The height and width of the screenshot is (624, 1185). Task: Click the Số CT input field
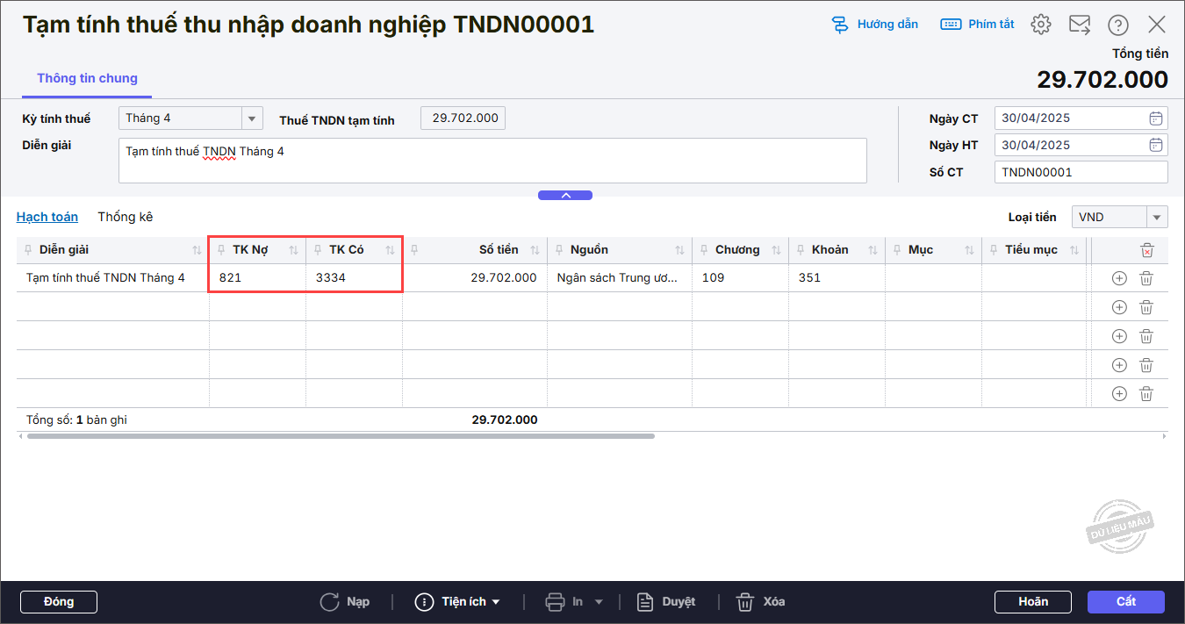pos(1081,173)
